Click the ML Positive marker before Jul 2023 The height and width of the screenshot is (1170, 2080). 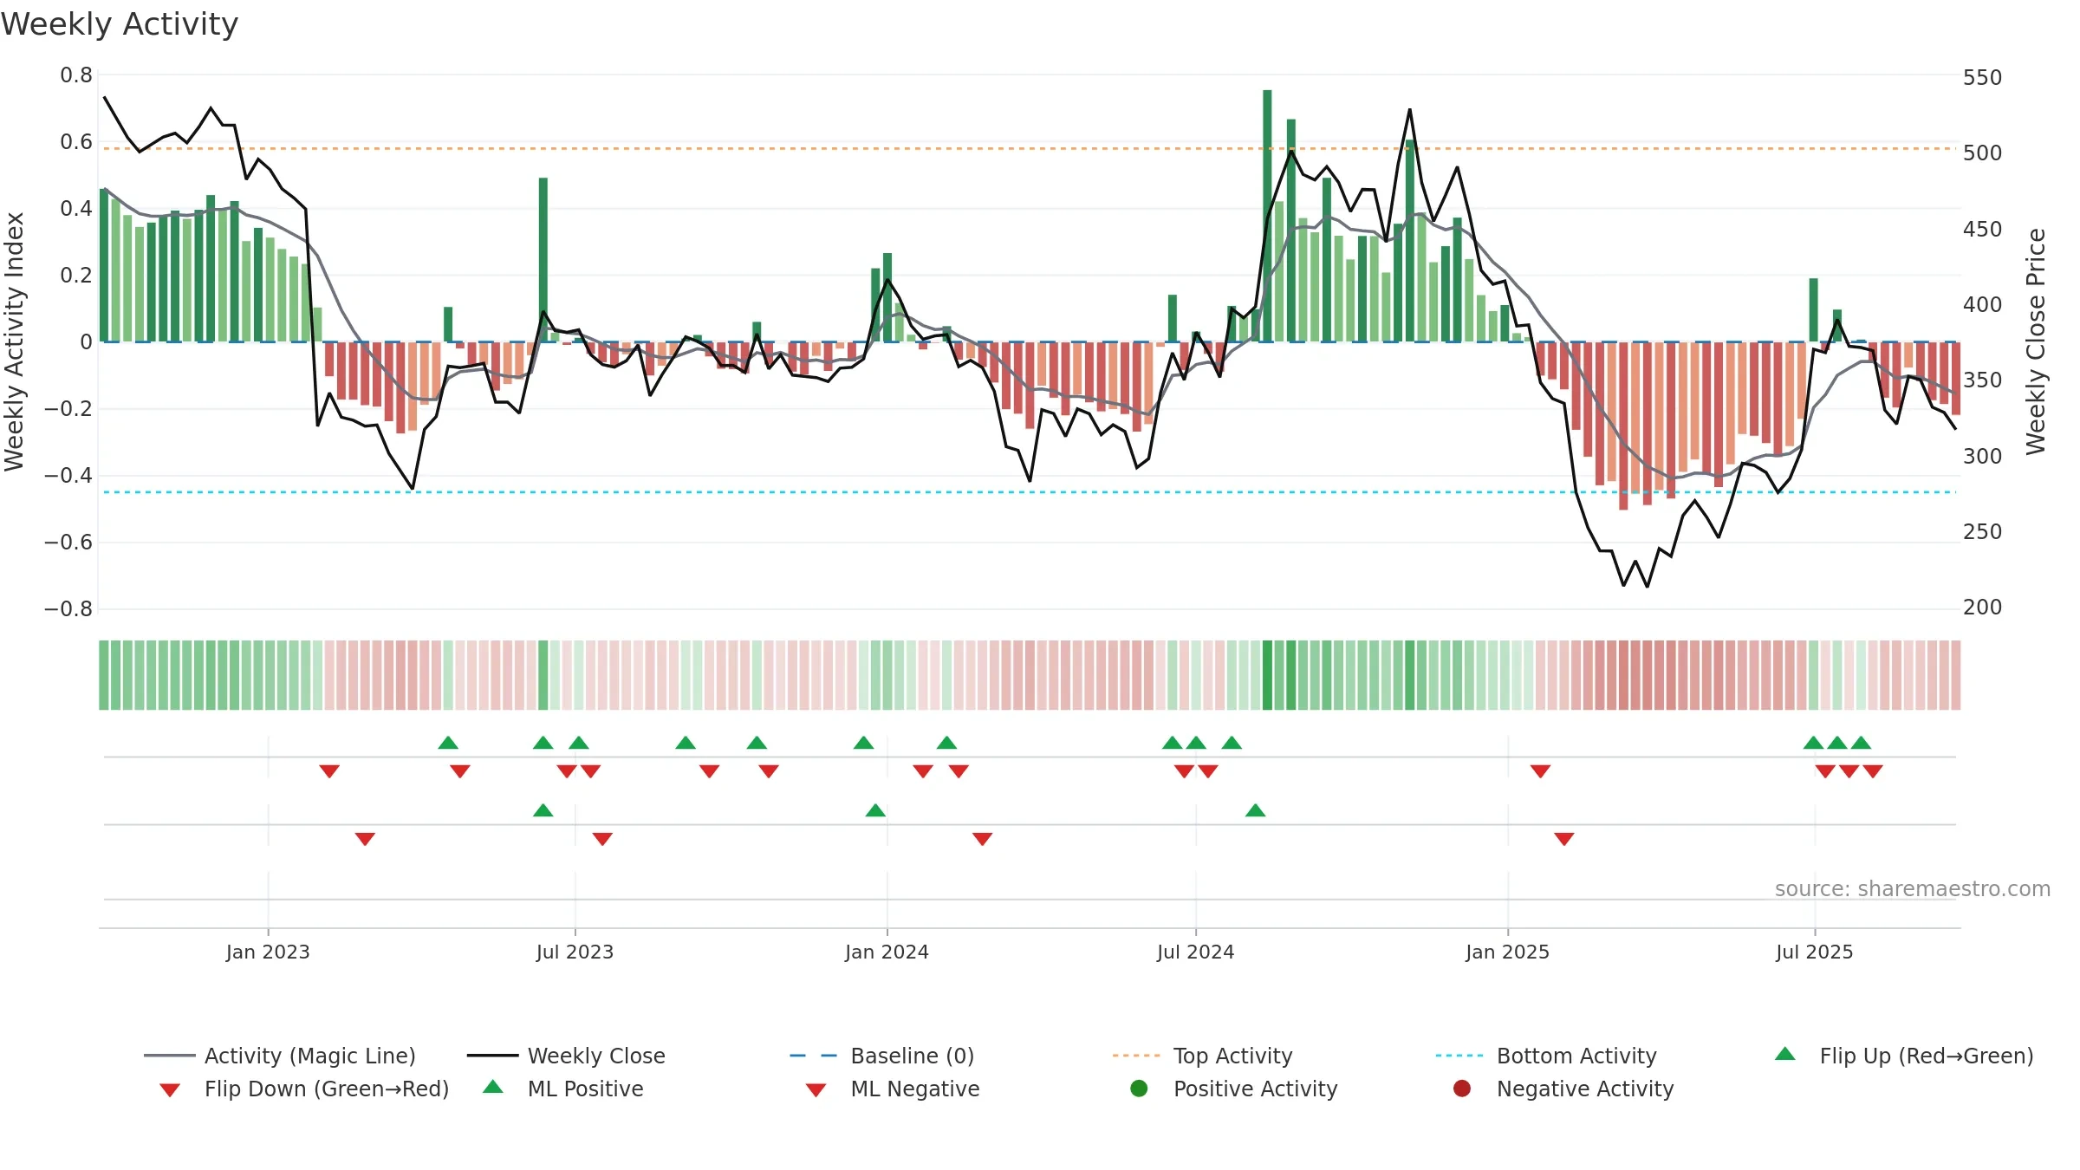tap(543, 810)
